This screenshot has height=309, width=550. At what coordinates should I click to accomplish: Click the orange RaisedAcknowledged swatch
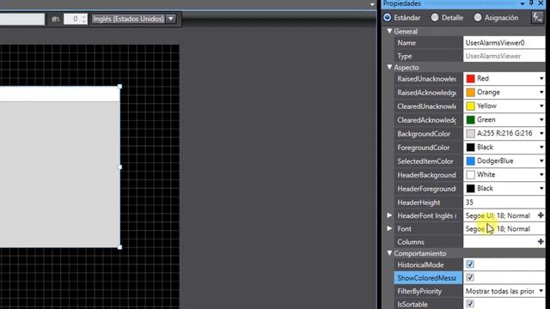[x=470, y=92]
